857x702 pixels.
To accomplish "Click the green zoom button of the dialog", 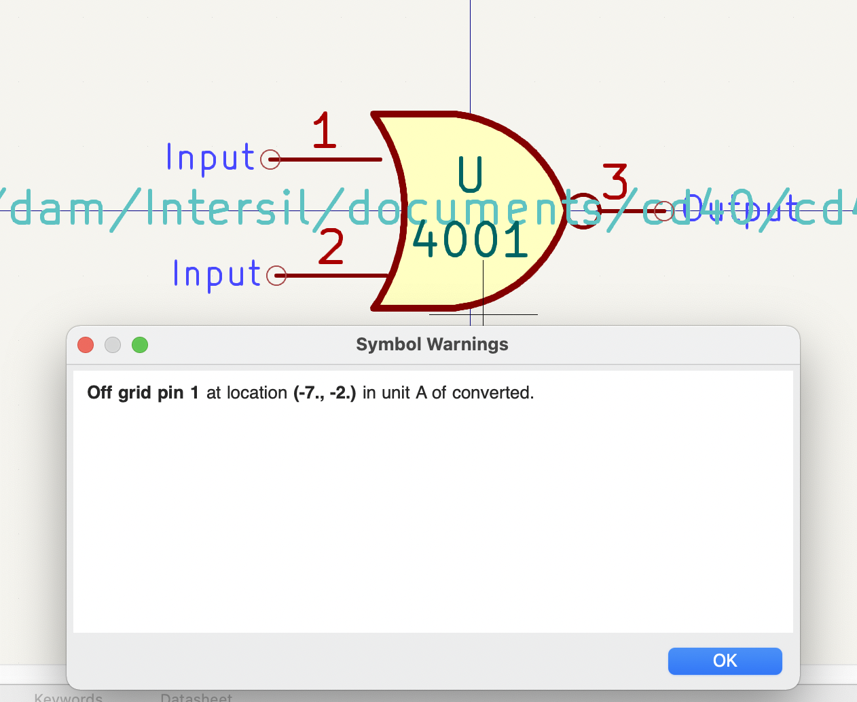I will coord(140,345).
